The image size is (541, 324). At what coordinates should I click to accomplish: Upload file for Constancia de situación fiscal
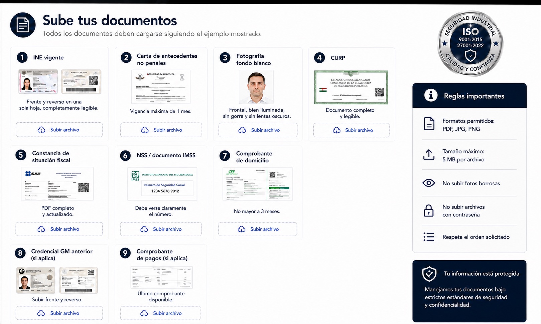tap(59, 229)
